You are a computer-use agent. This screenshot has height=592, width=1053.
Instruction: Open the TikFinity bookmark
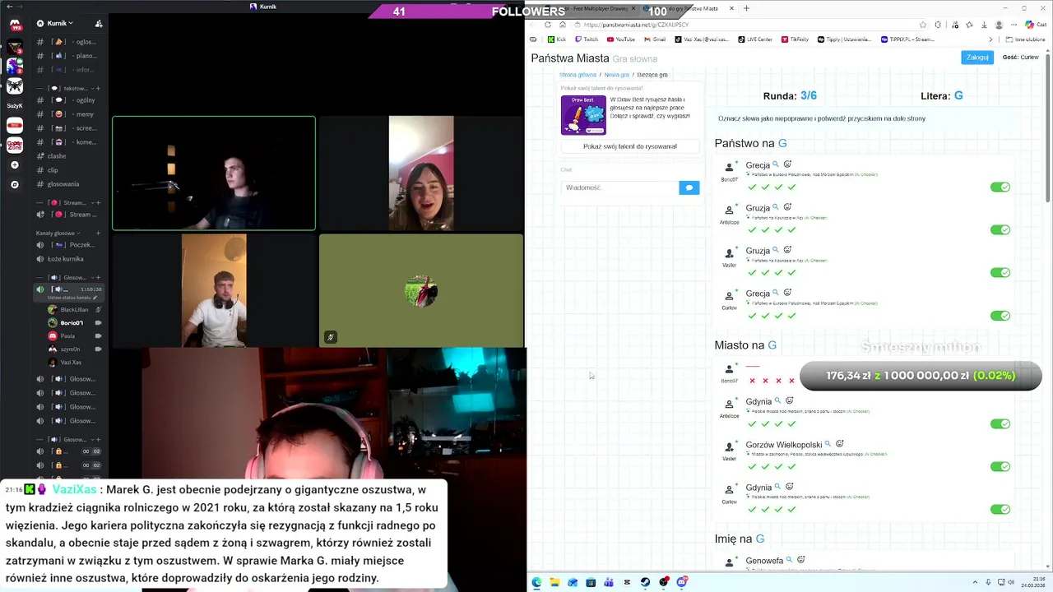pyautogui.click(x=795, y=39)
